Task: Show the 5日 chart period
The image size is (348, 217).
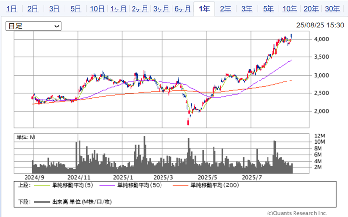Action: 76,9
